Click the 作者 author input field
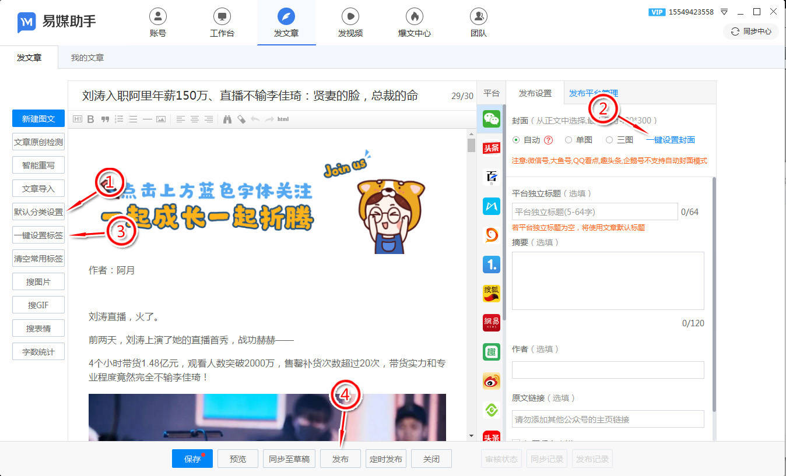This screenshot has height=476, width=786. pyautogui.click(x=608, y=370)
